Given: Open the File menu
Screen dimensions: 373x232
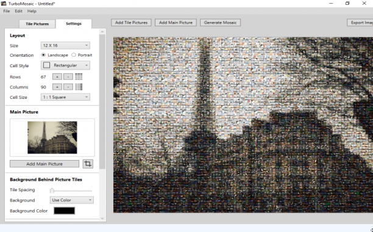Looking at the screenshot, I should [x=7, y=11].
